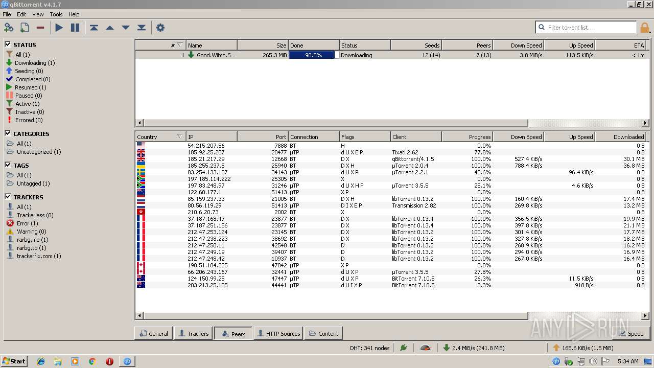Click the Delete torrent (minus) toolbar icon
Screen dimensions: 654x368
(x=40, y=28)
